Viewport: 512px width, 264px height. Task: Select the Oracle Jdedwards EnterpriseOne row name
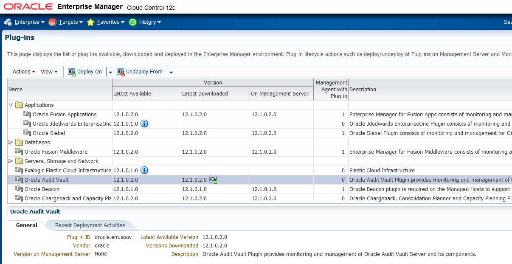coord(72,124)
